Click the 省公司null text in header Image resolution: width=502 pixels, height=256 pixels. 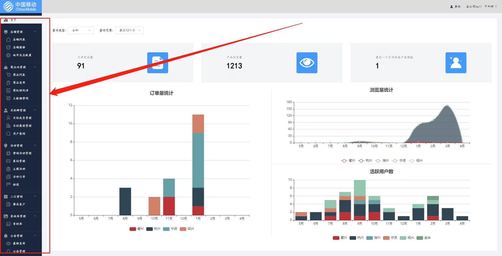coord(474,7)
